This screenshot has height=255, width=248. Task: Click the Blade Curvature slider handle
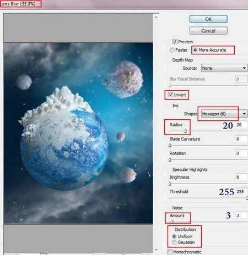[x=170, y=146]
